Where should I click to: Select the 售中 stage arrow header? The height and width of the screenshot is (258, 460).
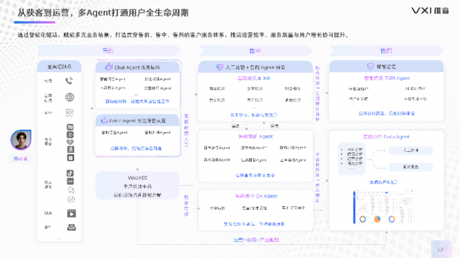pos(255,50)
